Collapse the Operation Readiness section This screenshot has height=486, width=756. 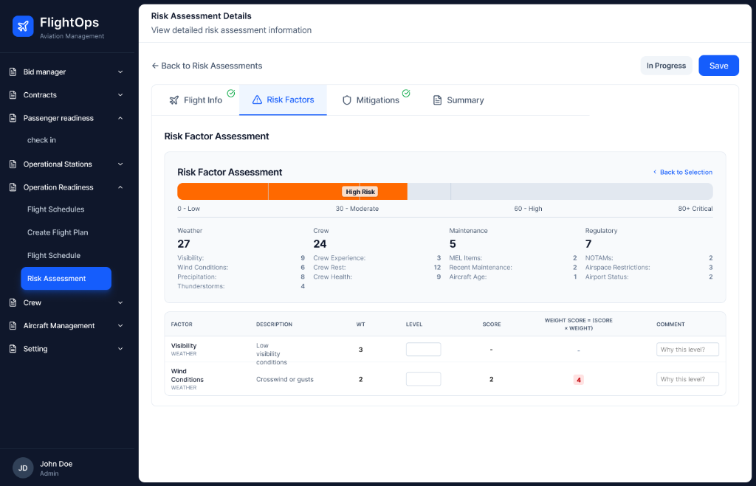coord(120,187)
